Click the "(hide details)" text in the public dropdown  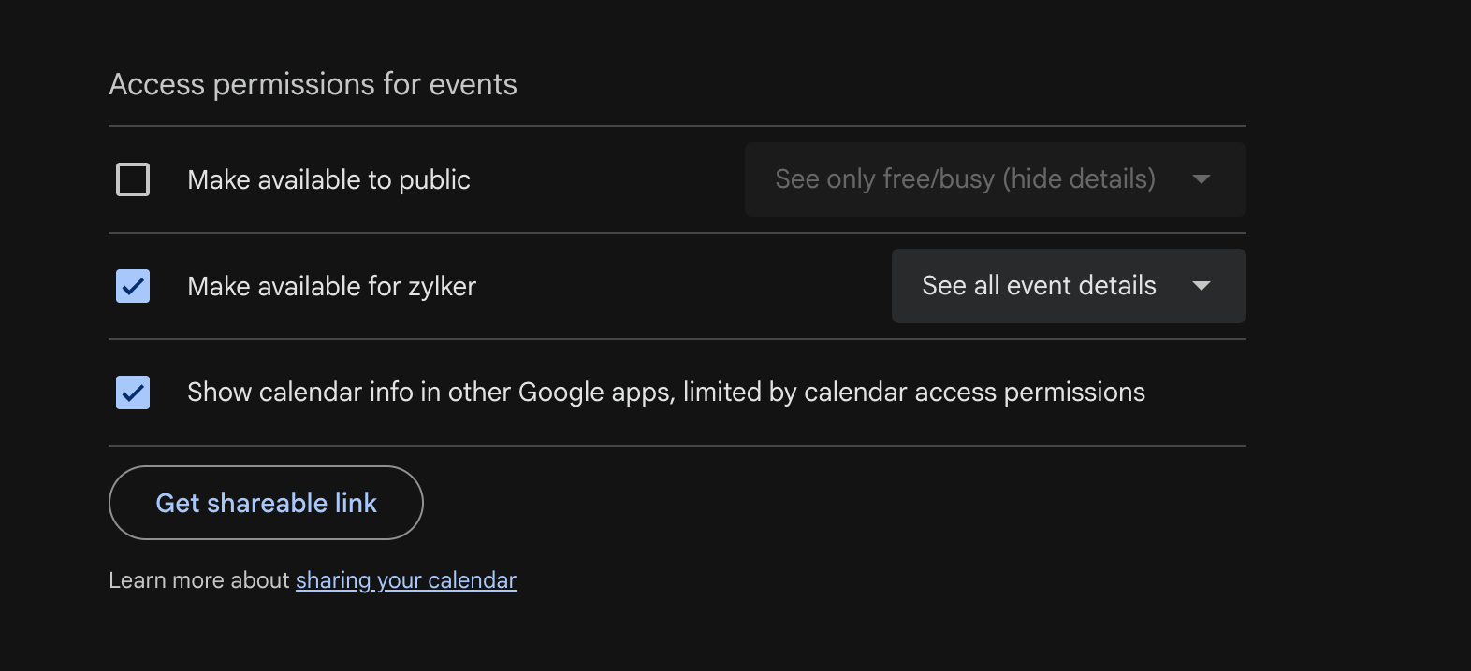point(1079,179)
